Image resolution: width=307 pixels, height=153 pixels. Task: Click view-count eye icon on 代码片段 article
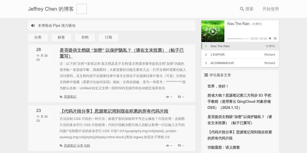[x=168, y=146]
